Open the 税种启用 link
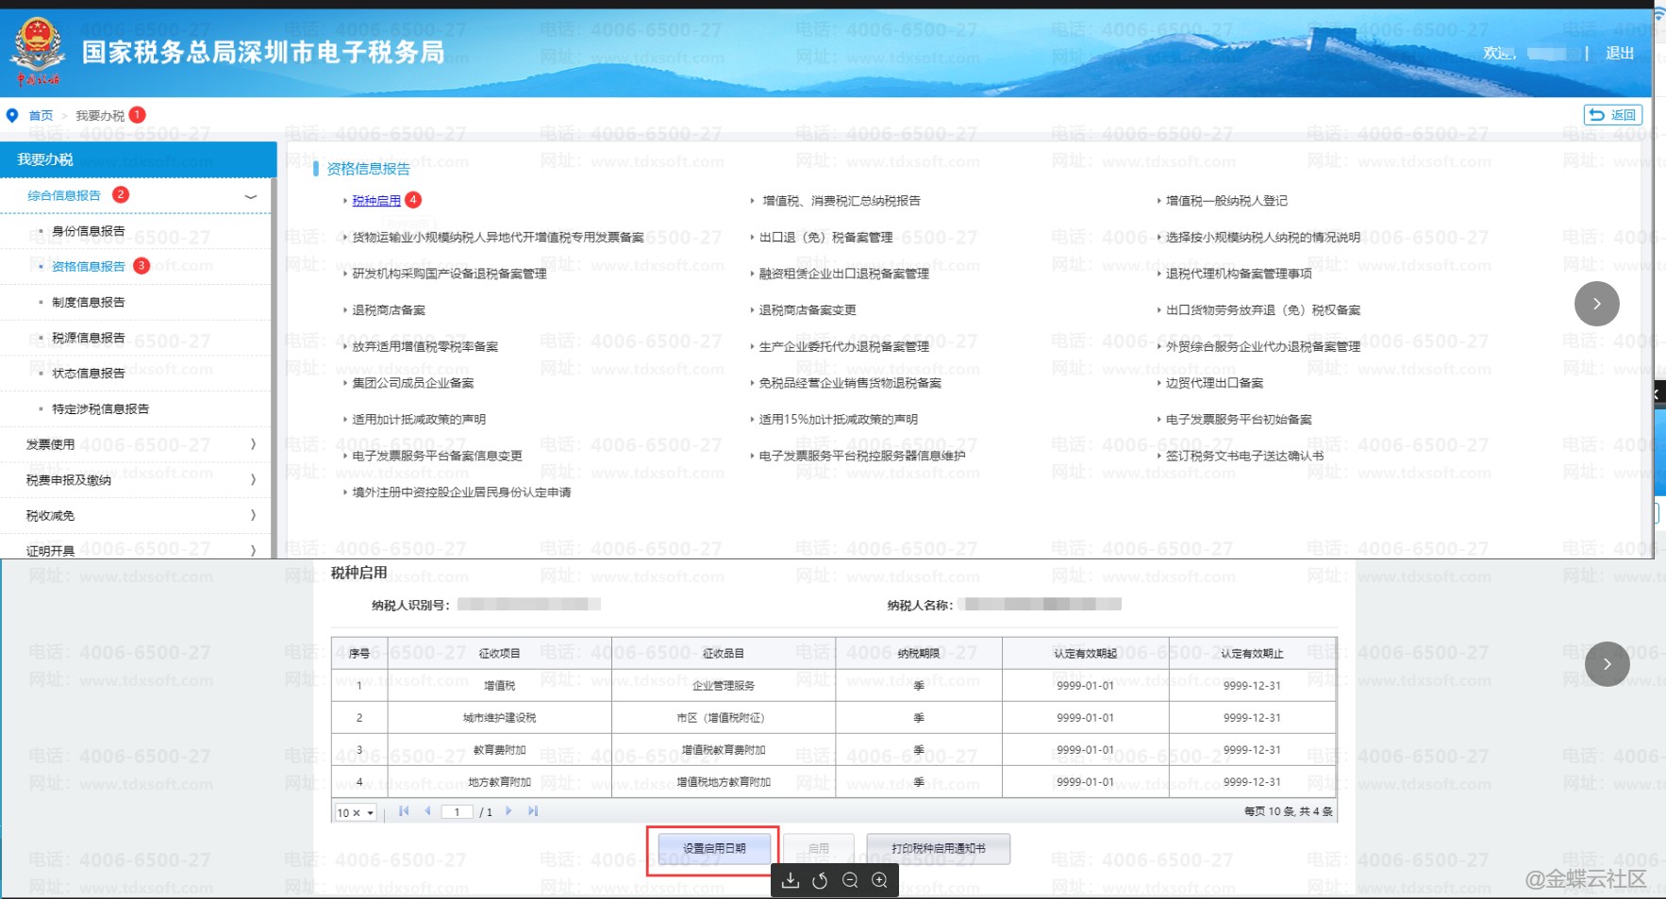 376,201
